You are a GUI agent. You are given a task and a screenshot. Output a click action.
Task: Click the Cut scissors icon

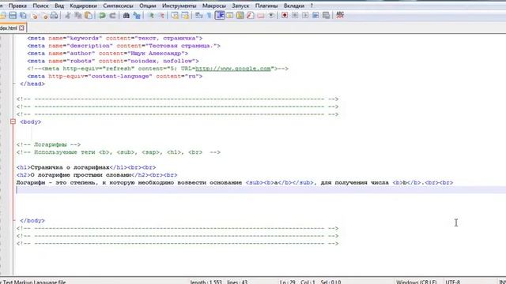pyautogui.click(x=68, y=15)
